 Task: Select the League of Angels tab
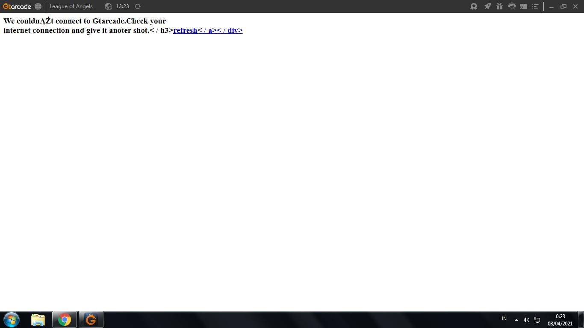71,6
